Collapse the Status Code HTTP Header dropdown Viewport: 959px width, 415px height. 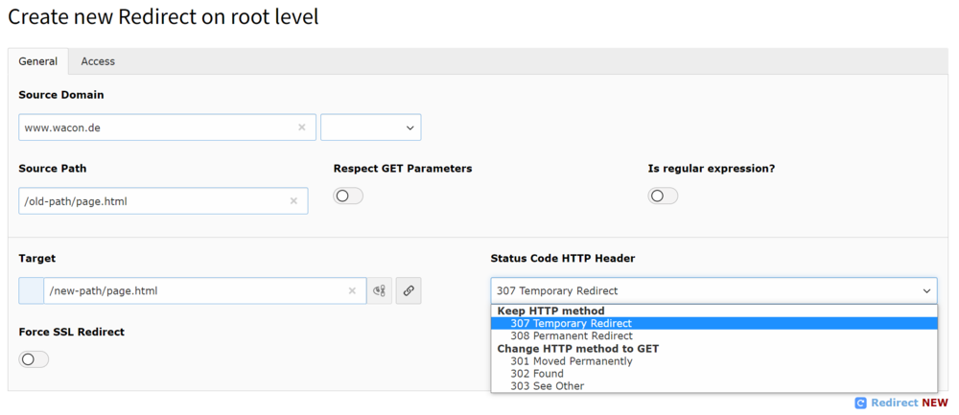[713, 291]
